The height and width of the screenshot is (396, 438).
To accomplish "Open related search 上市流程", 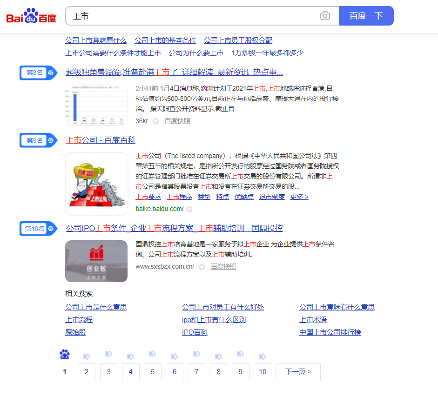I will [79, 320].
